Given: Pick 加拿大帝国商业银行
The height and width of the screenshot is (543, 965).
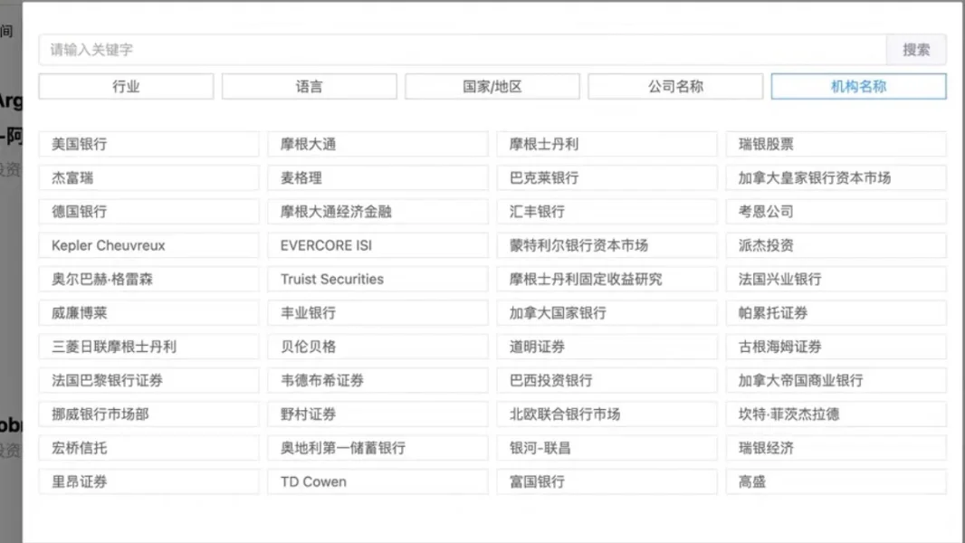Looking at the screenshot, I should coord(836,381).
